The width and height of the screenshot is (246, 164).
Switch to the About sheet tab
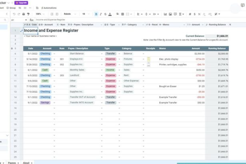tap(28, 163)
